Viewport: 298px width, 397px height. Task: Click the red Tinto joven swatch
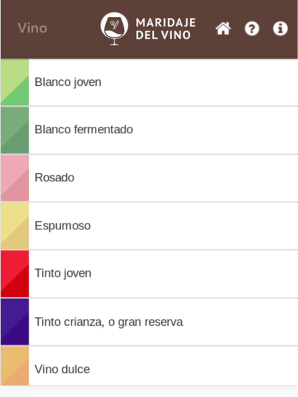pyautogui.click(x=15, y=273)
